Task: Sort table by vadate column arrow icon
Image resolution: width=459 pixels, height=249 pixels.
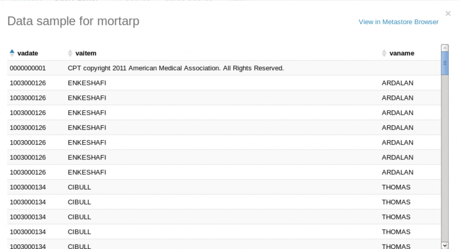Action: tap(12, 53)
